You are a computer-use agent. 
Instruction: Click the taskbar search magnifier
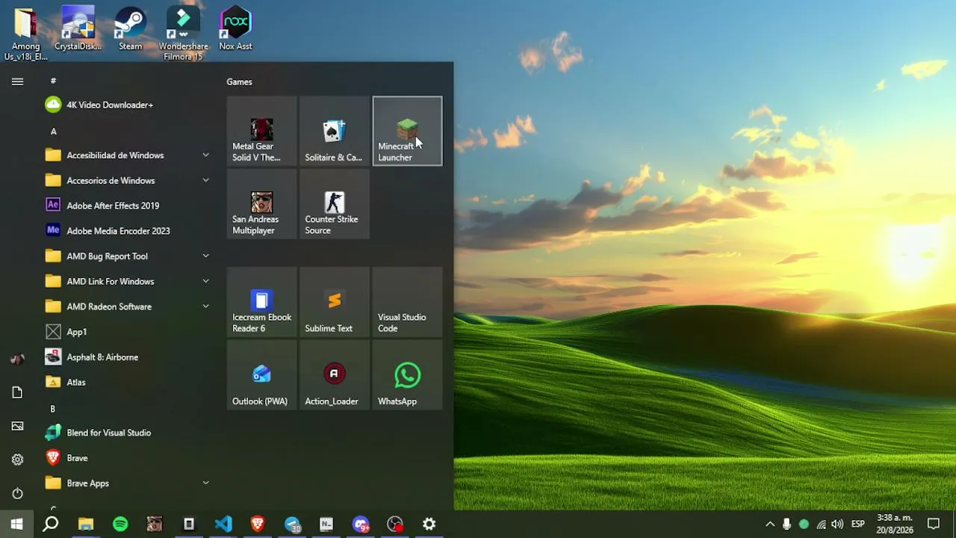(x=51, y=524)
